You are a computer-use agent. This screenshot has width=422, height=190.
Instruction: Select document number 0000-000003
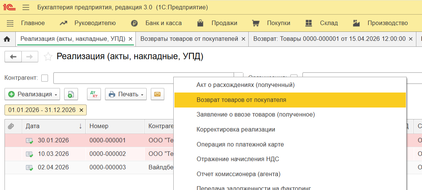click(x=108, y=168)
